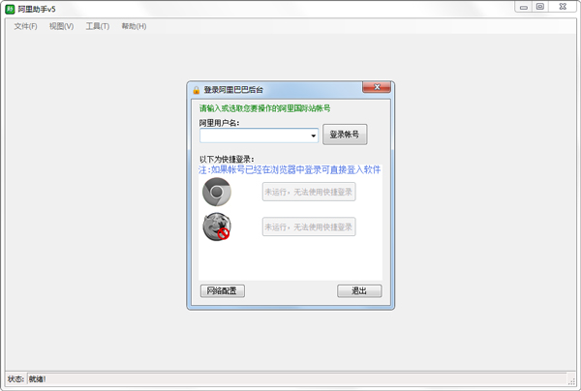This screenshot has width=581, height=391.
Task: Click the quick login button beside Chrome
Action: pyautogui.click(x=309, y=192)
